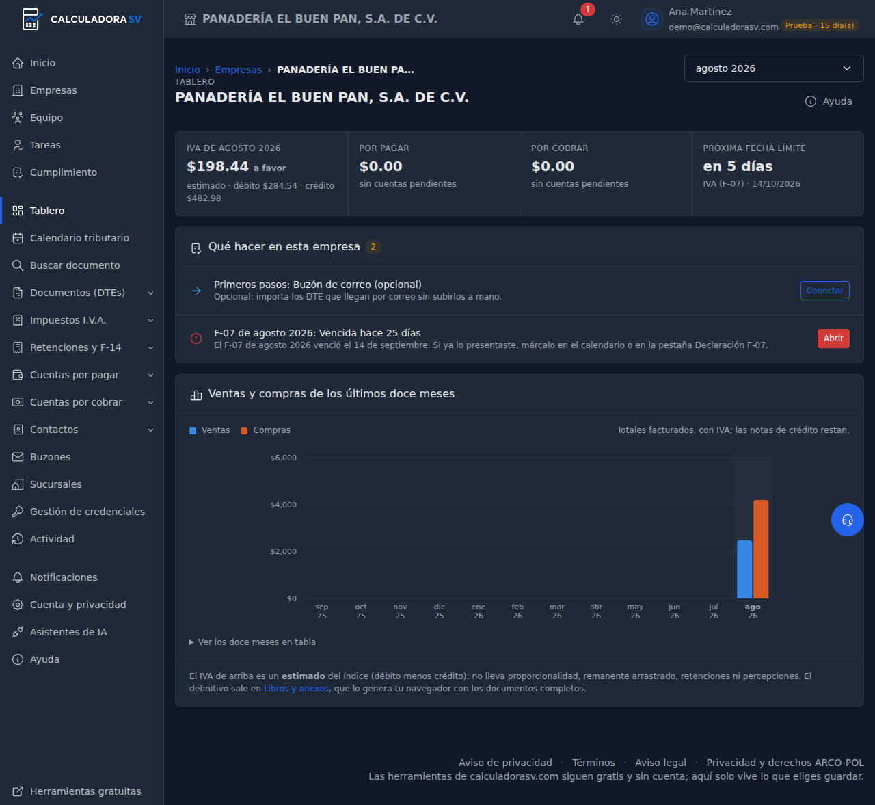Click the red Abrir button
This screenshot has width=875, height=805.
pyautogui.click(x=833, y=339)
